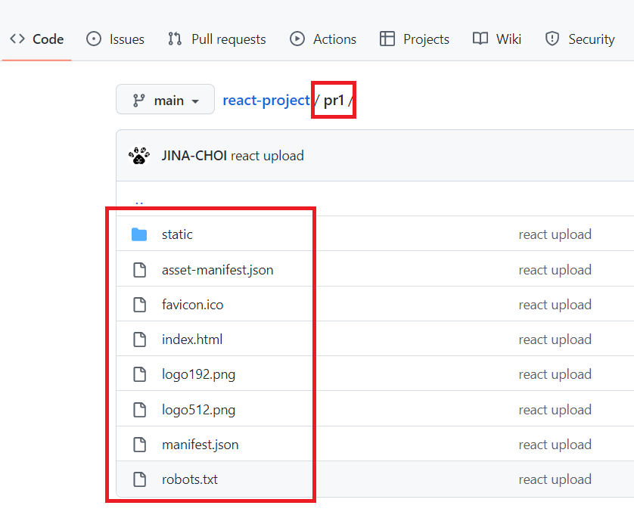Navigate to react-project root breadcrumb link
634x524 pixels.
coord(266,101)
